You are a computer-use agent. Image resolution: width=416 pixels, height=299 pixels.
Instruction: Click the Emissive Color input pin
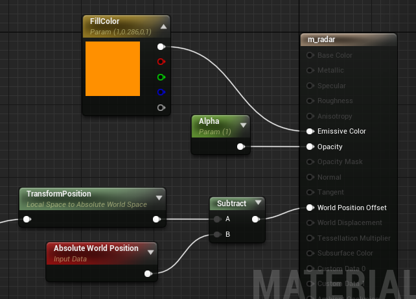(310, 131)
